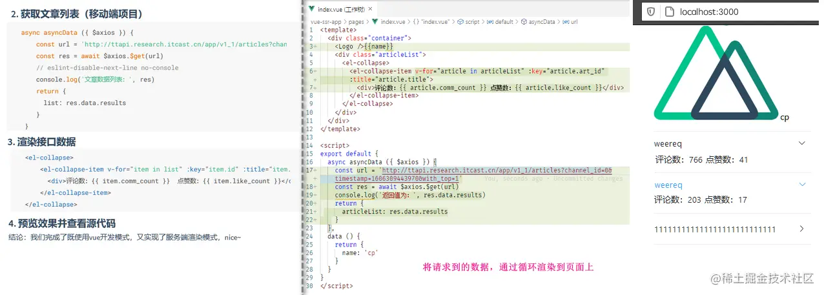Click text 评论数: 766 点赞数: 41

701,159
